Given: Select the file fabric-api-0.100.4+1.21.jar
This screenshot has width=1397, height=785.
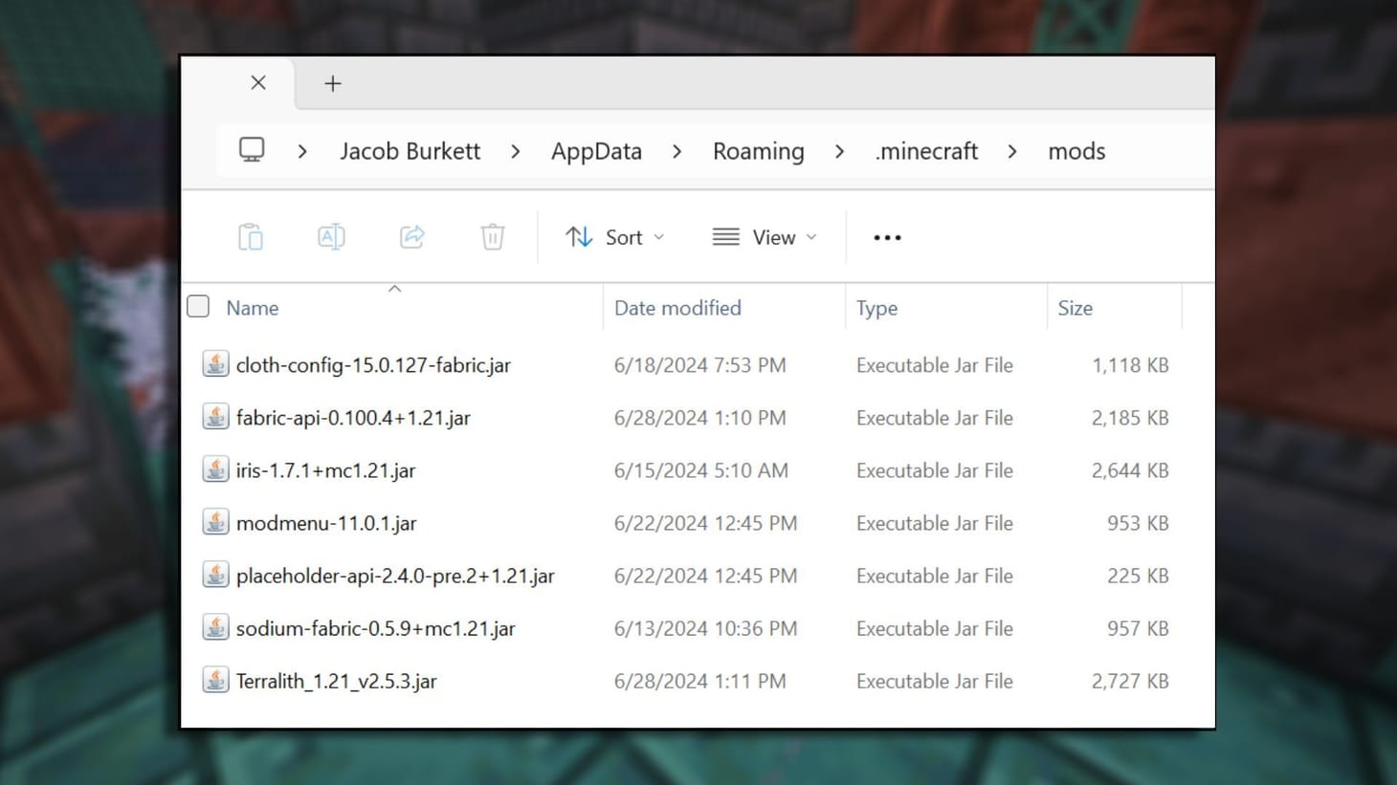Looking at the screenshot, I should [353, 417].
